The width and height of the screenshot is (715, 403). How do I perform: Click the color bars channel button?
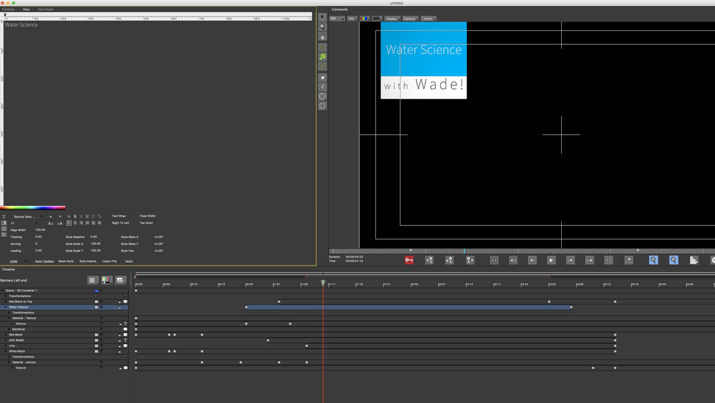(x=107, y=280)
